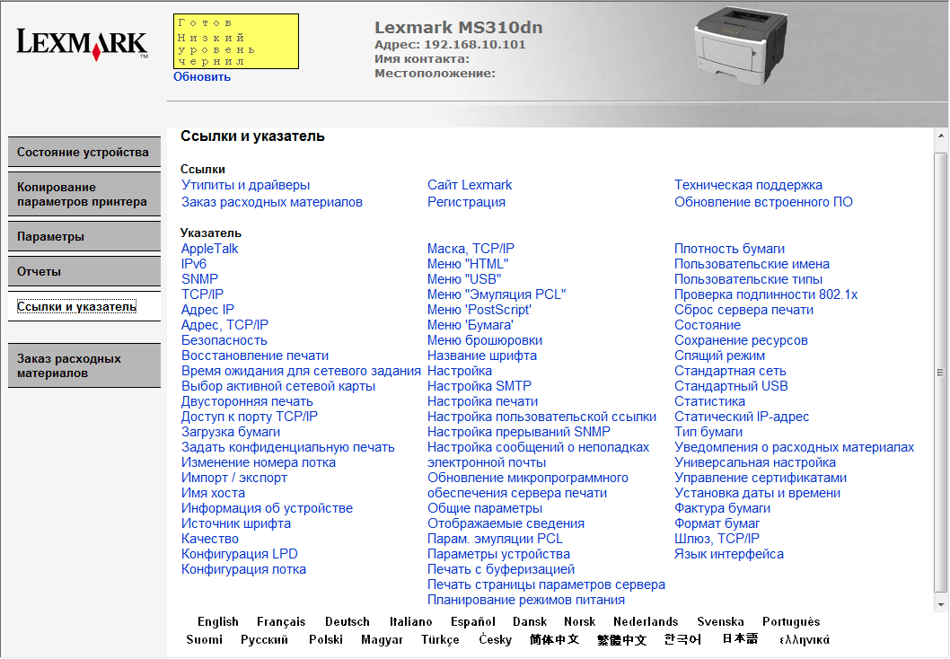Switch language to Suomi
The height and width of the screenshot is (659, 950).
tap(204, 639)
